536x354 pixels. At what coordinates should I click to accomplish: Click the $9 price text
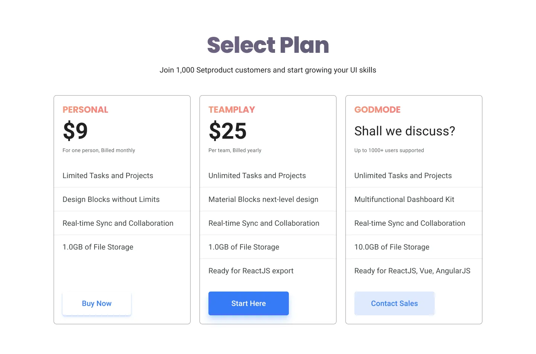pos(75,131)
